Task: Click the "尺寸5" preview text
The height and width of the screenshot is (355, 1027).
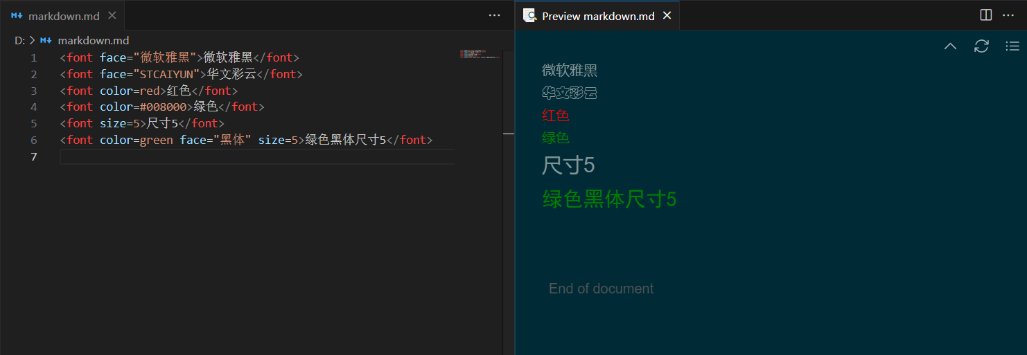Action: [568, 165]
